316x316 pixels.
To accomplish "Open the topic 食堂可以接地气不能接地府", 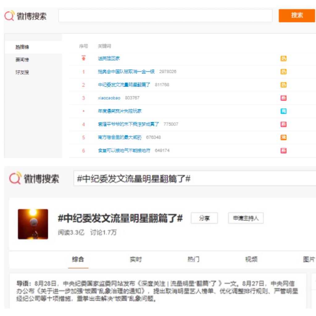I will tap(124, 150).
